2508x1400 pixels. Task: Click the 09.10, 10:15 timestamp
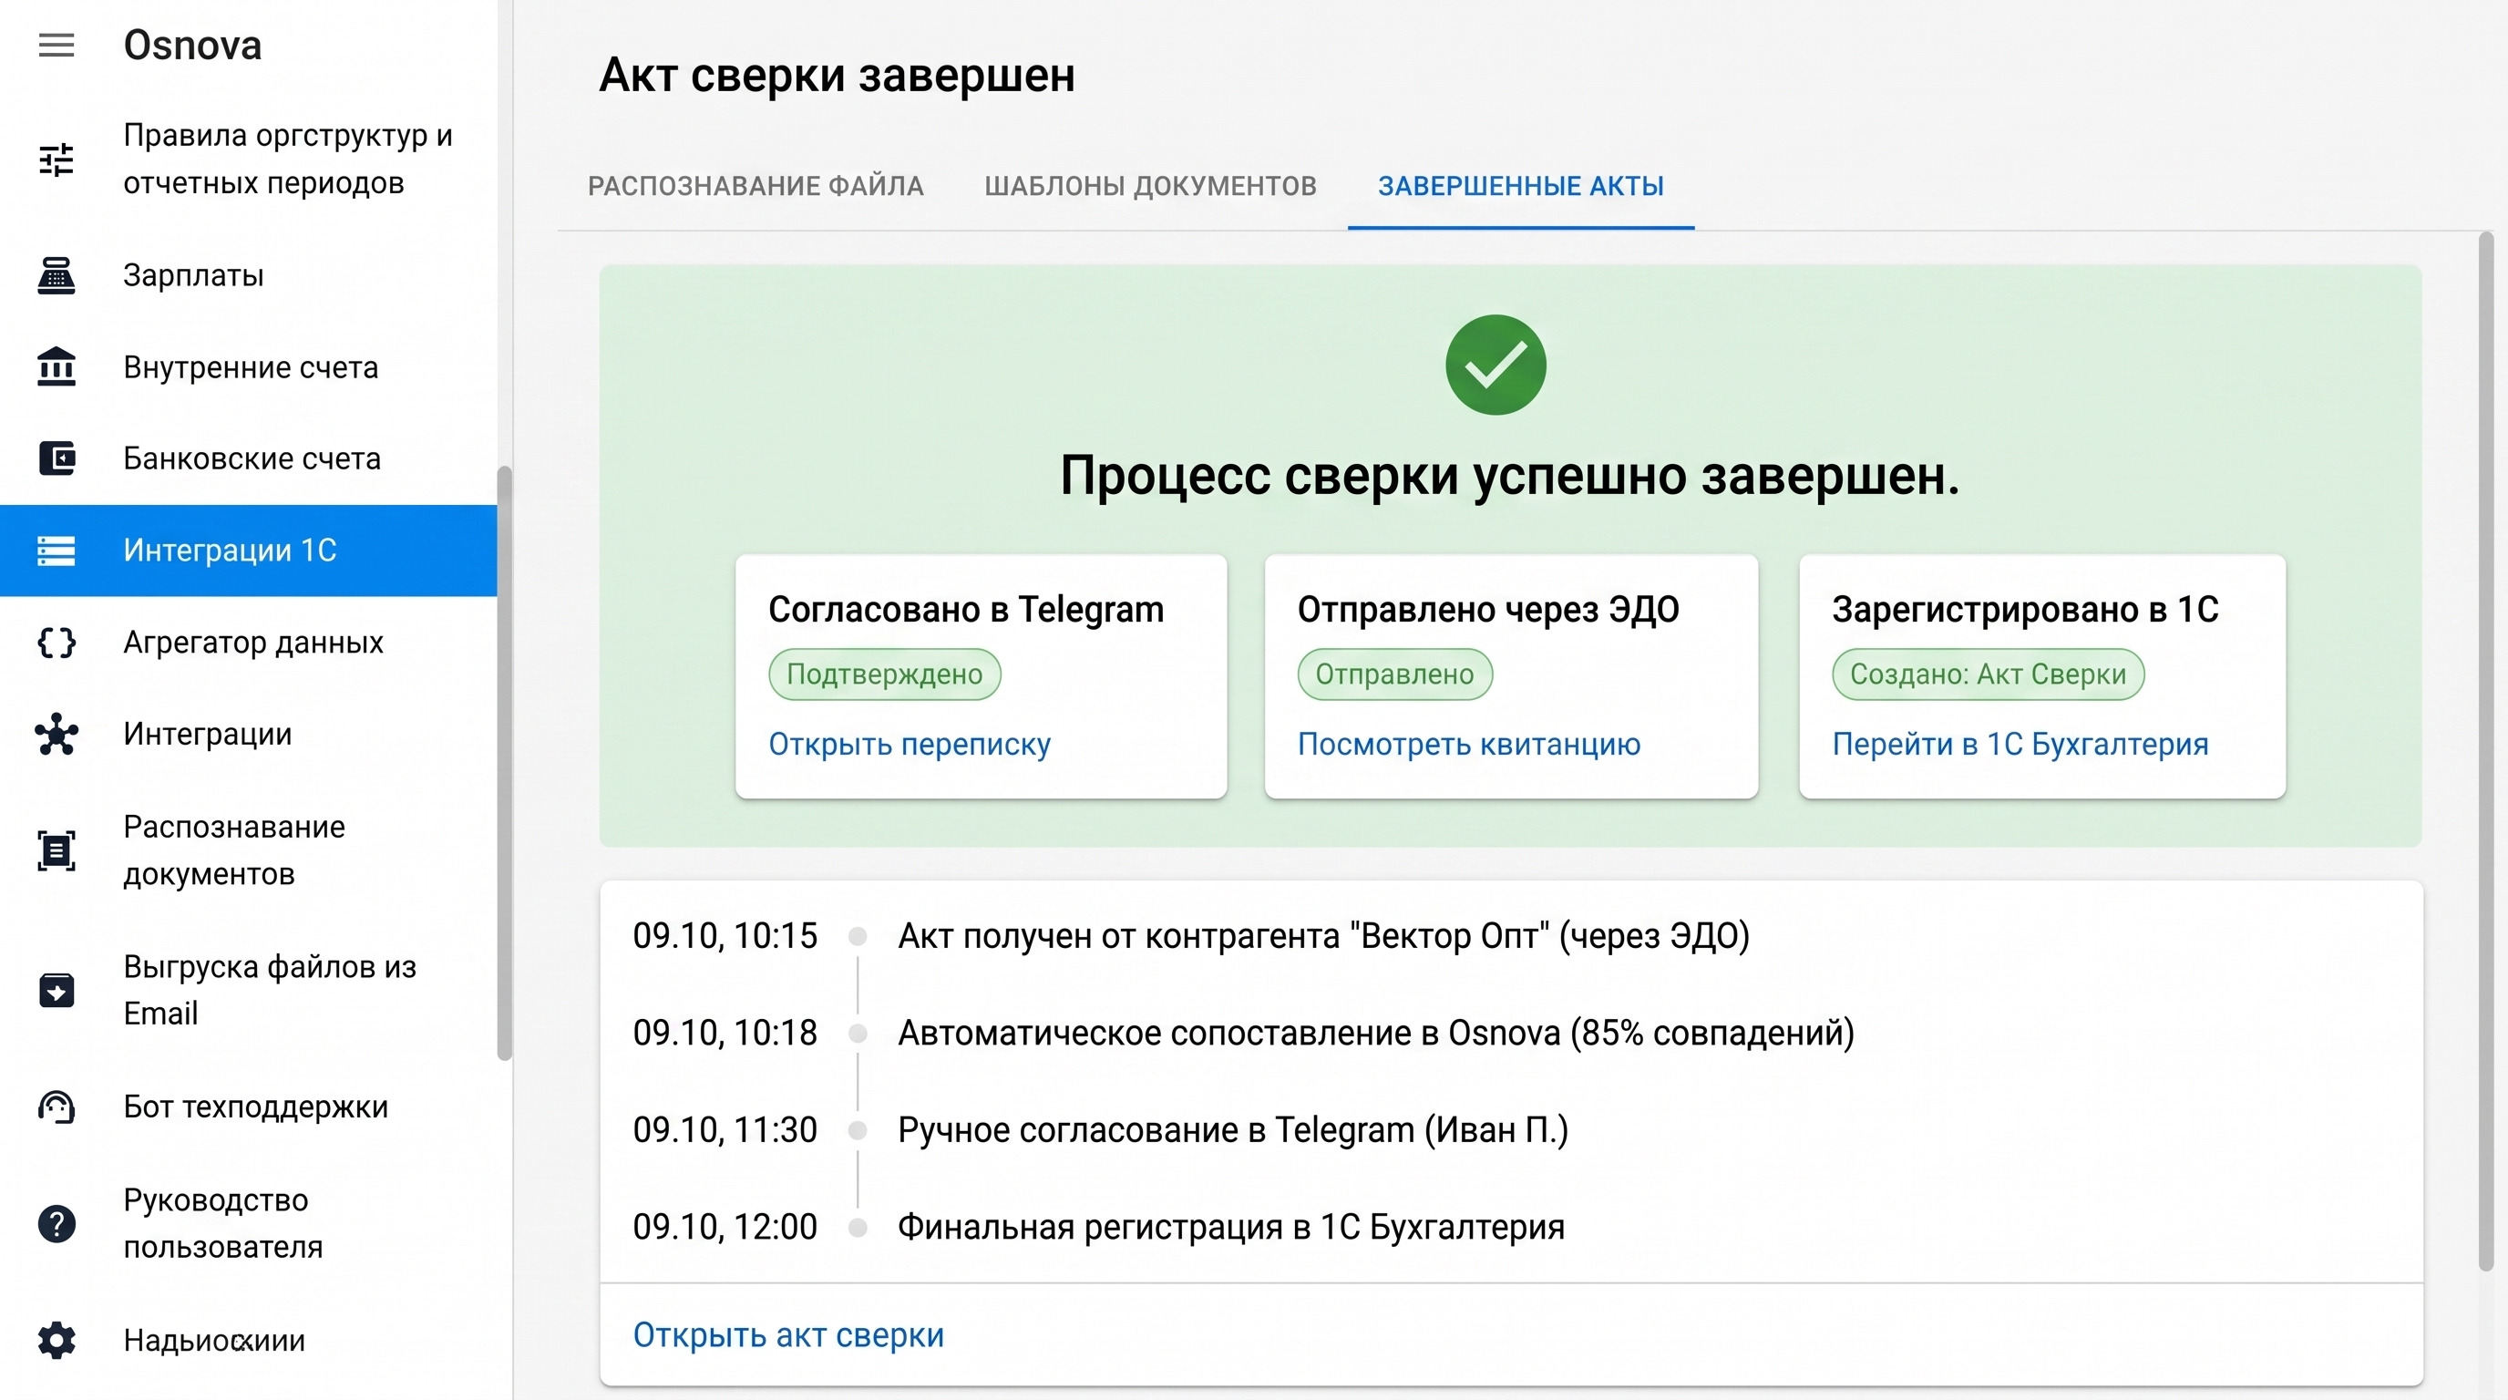coord(725,937)
